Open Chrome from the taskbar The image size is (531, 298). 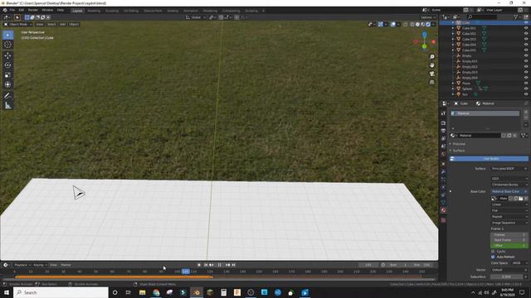tap(156, 292)
